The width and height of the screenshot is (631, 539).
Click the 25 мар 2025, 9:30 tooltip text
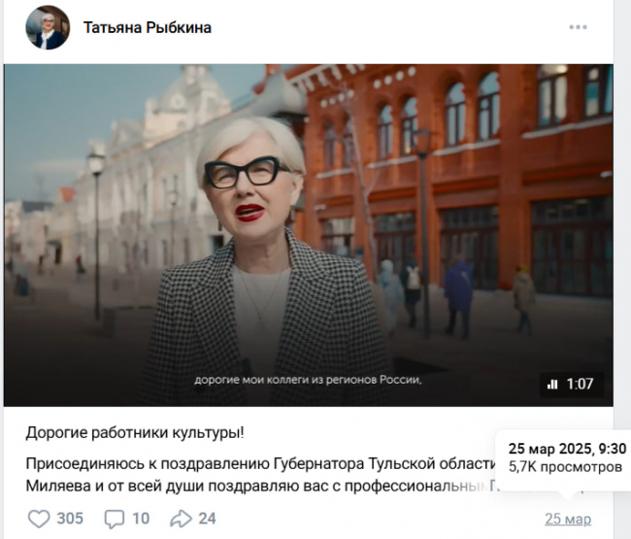[567, 449]
